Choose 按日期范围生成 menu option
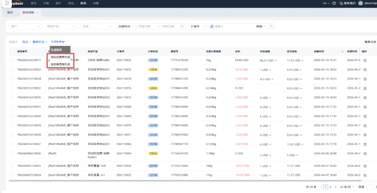 [60, 65]
